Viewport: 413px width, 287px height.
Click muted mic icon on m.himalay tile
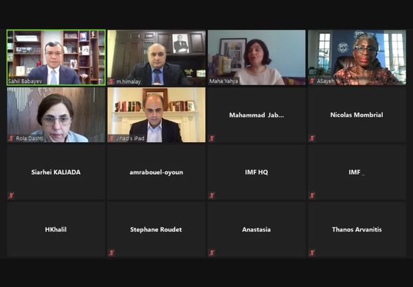pos(112,82)
